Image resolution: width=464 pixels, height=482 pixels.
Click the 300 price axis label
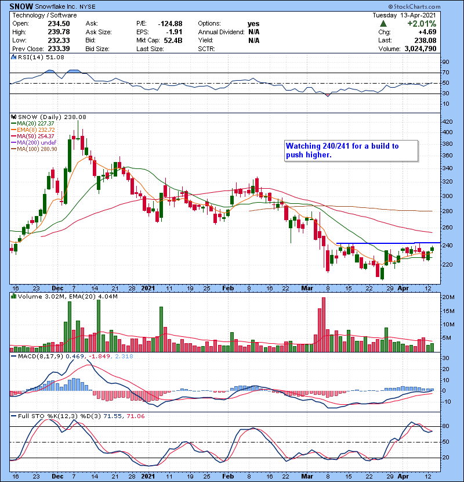[447, 196]
